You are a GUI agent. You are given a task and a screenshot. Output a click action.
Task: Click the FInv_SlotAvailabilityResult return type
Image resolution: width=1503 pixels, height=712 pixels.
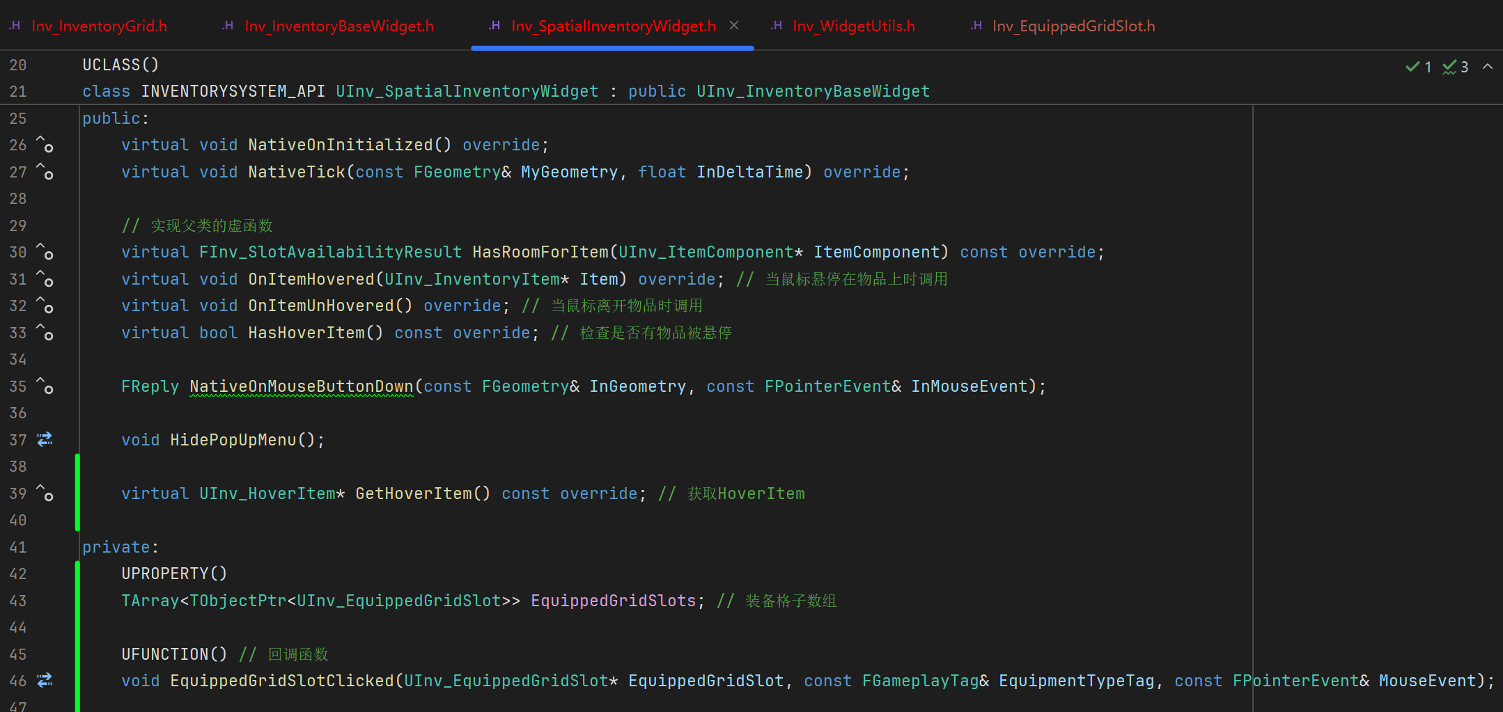(x=331, y=252)
